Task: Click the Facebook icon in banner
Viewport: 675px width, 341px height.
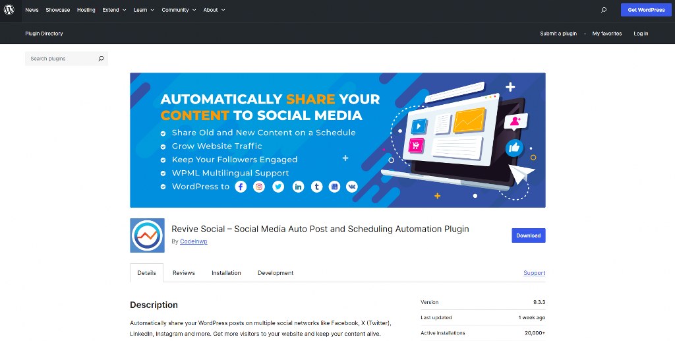Action: coord(241,187)
